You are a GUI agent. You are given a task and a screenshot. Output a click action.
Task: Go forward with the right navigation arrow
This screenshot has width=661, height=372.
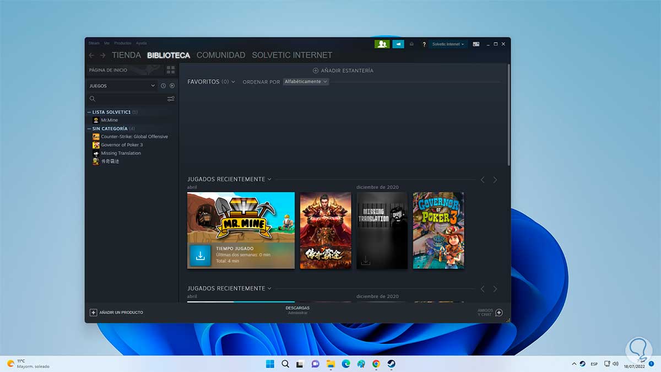(102, 55)
